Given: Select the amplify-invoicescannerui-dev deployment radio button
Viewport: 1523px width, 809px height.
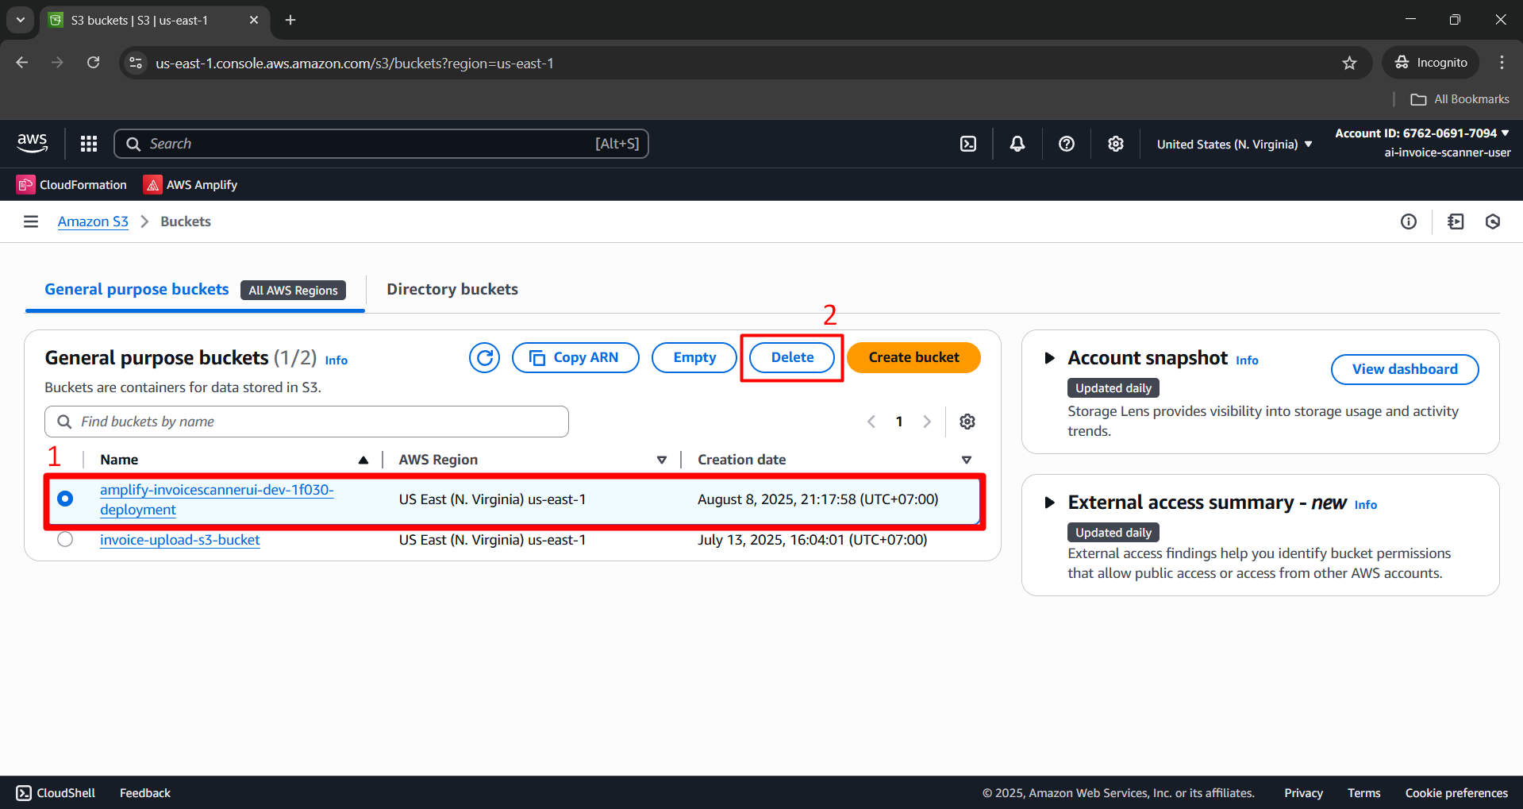Looking at the screenshot, I should [x=65, y=499].
